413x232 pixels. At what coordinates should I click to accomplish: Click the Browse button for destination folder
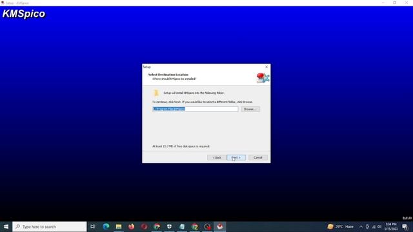pyautogui.click(x=250, y=109)
